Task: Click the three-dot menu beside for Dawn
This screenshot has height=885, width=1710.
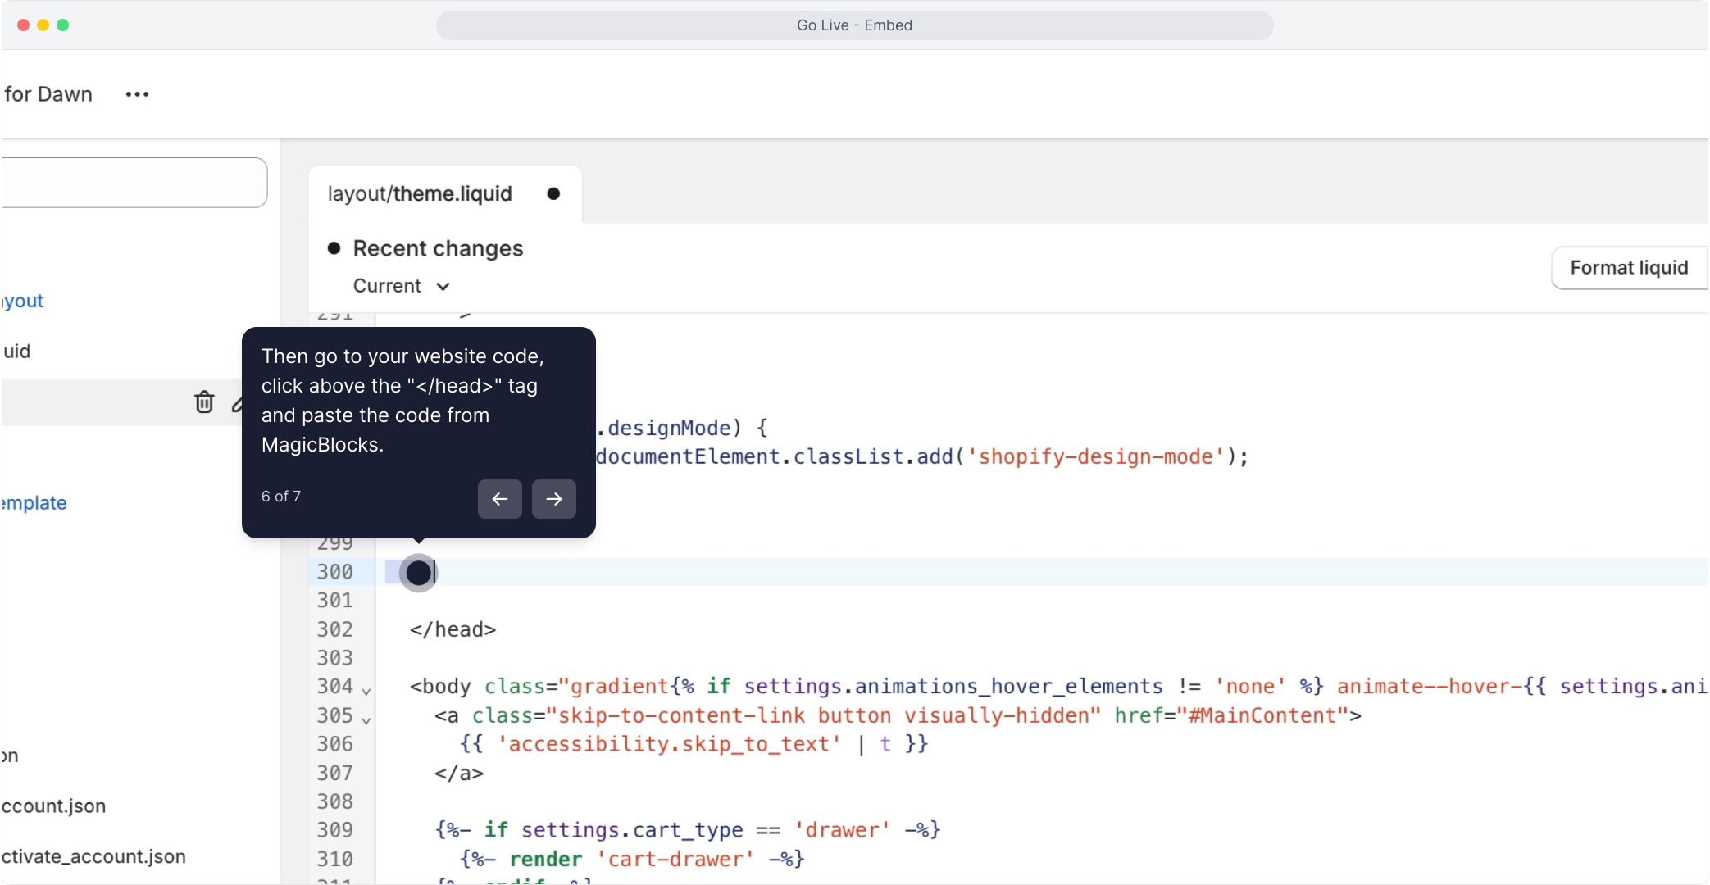Action: (137, 94)
